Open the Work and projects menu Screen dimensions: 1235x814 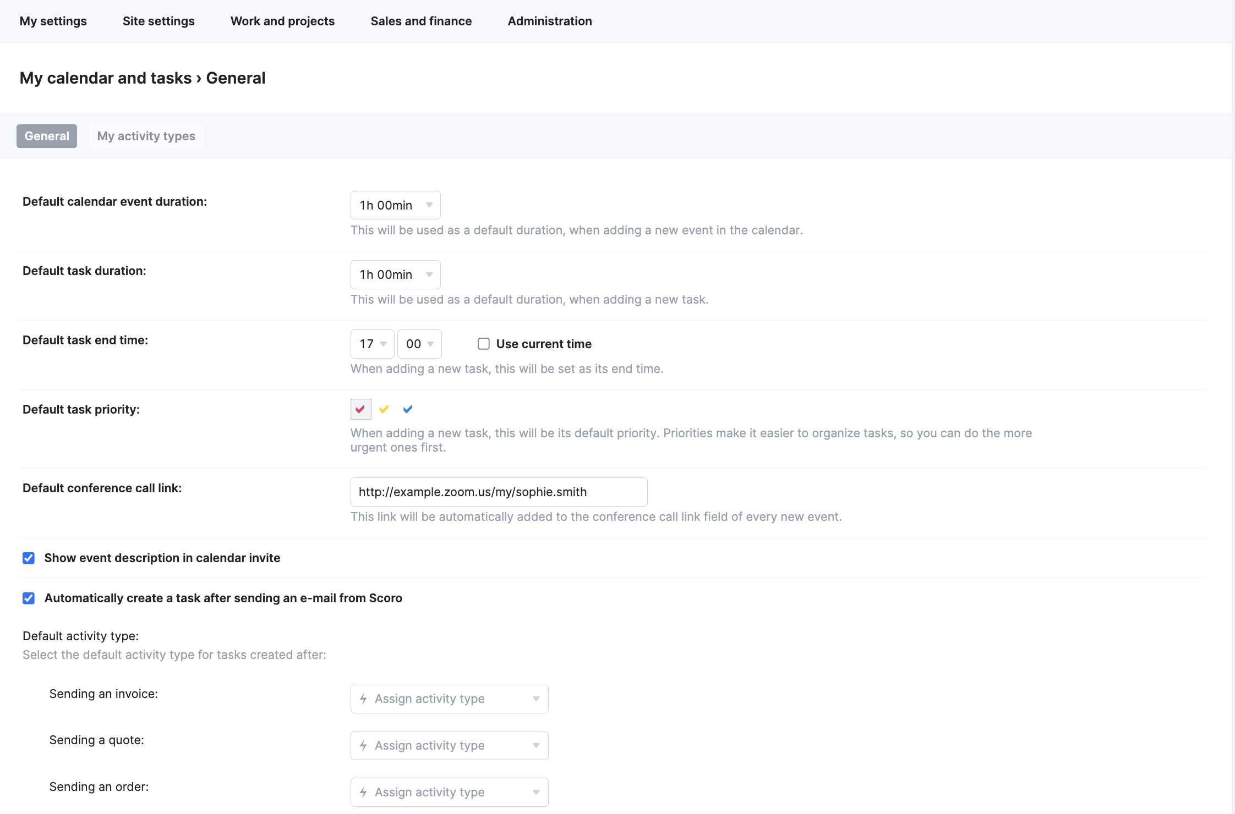click(x=282, y=21)
